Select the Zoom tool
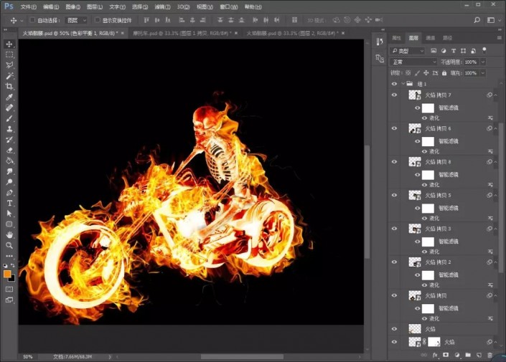 pyautogui.click(x=9, y=245)
